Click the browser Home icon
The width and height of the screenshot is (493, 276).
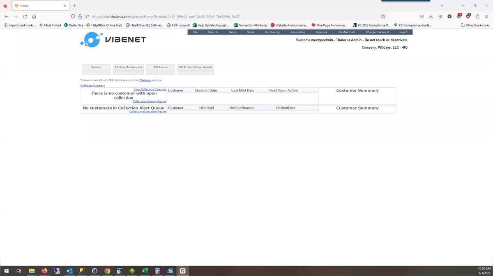[x=34, y=16]
